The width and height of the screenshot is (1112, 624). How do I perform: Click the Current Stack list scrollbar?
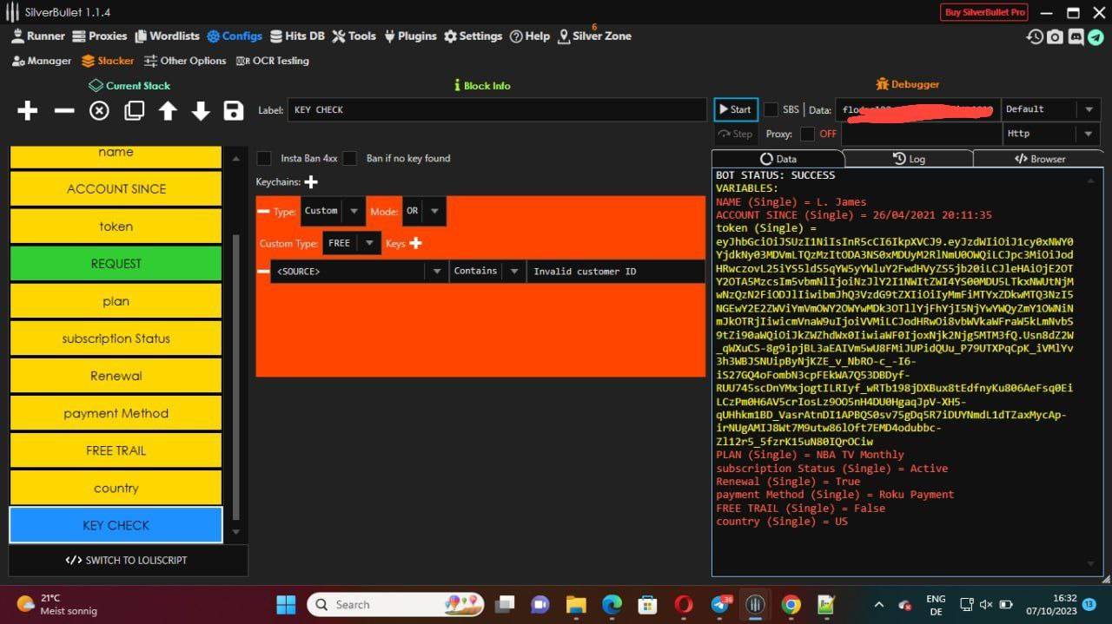(236, 373)
